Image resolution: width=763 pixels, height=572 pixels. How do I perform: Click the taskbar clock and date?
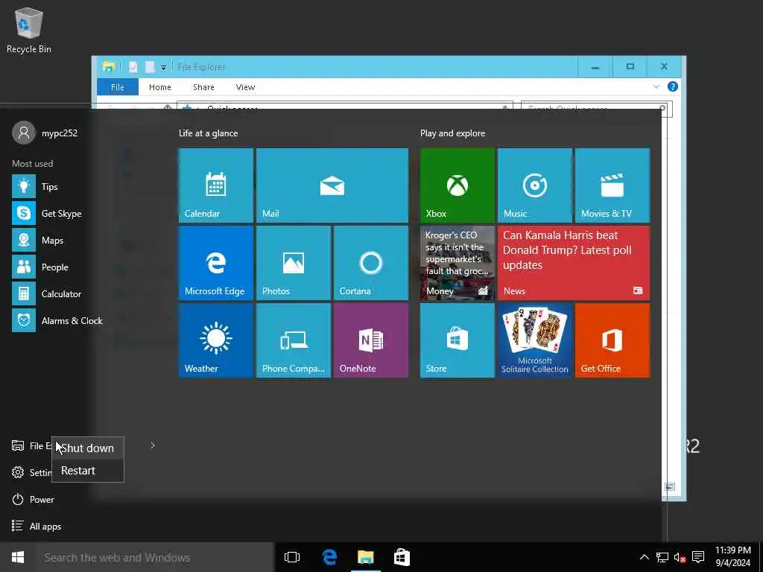(x=733, y=556)
